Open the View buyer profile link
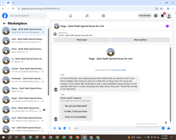This screenshot has height=140, width=176. (119, 70)
